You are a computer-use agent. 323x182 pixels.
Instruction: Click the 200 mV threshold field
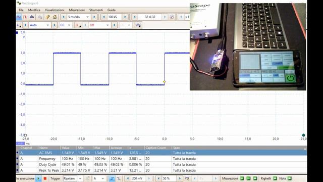tap(138, 178)
